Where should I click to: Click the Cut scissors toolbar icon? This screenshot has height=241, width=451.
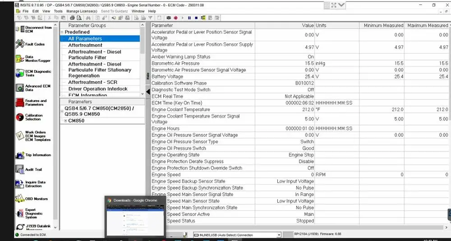[x=50, y=18]
